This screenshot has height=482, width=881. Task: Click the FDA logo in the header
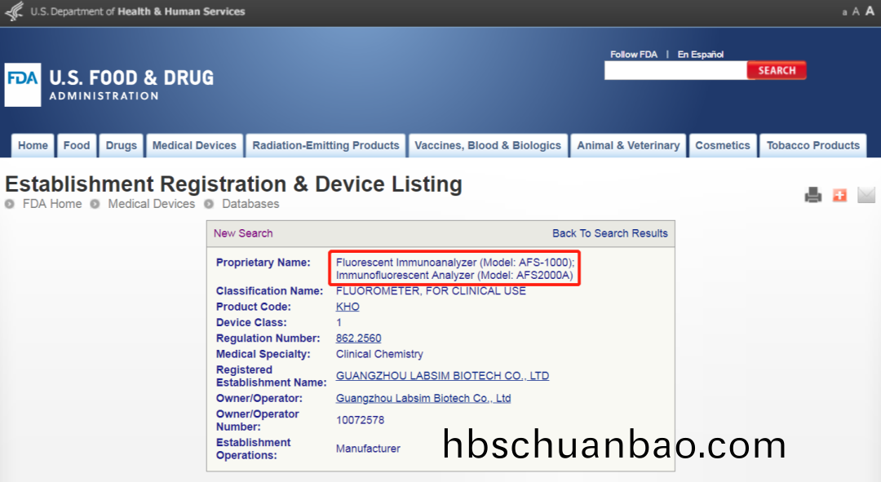(x=23, y=85)
